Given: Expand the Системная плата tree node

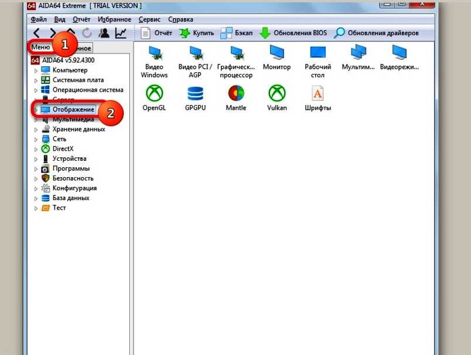Looking at the screenshot, I should click(36, 80).
